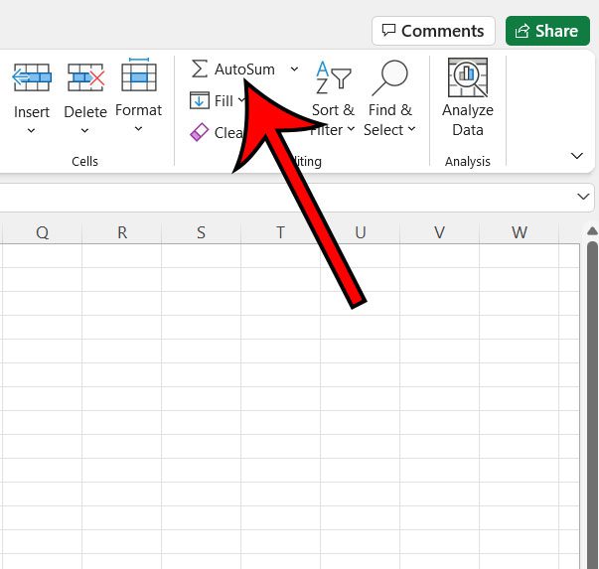599x569 pixels.
Task: Click the Delete cells icon
Action: click(85, 77)
